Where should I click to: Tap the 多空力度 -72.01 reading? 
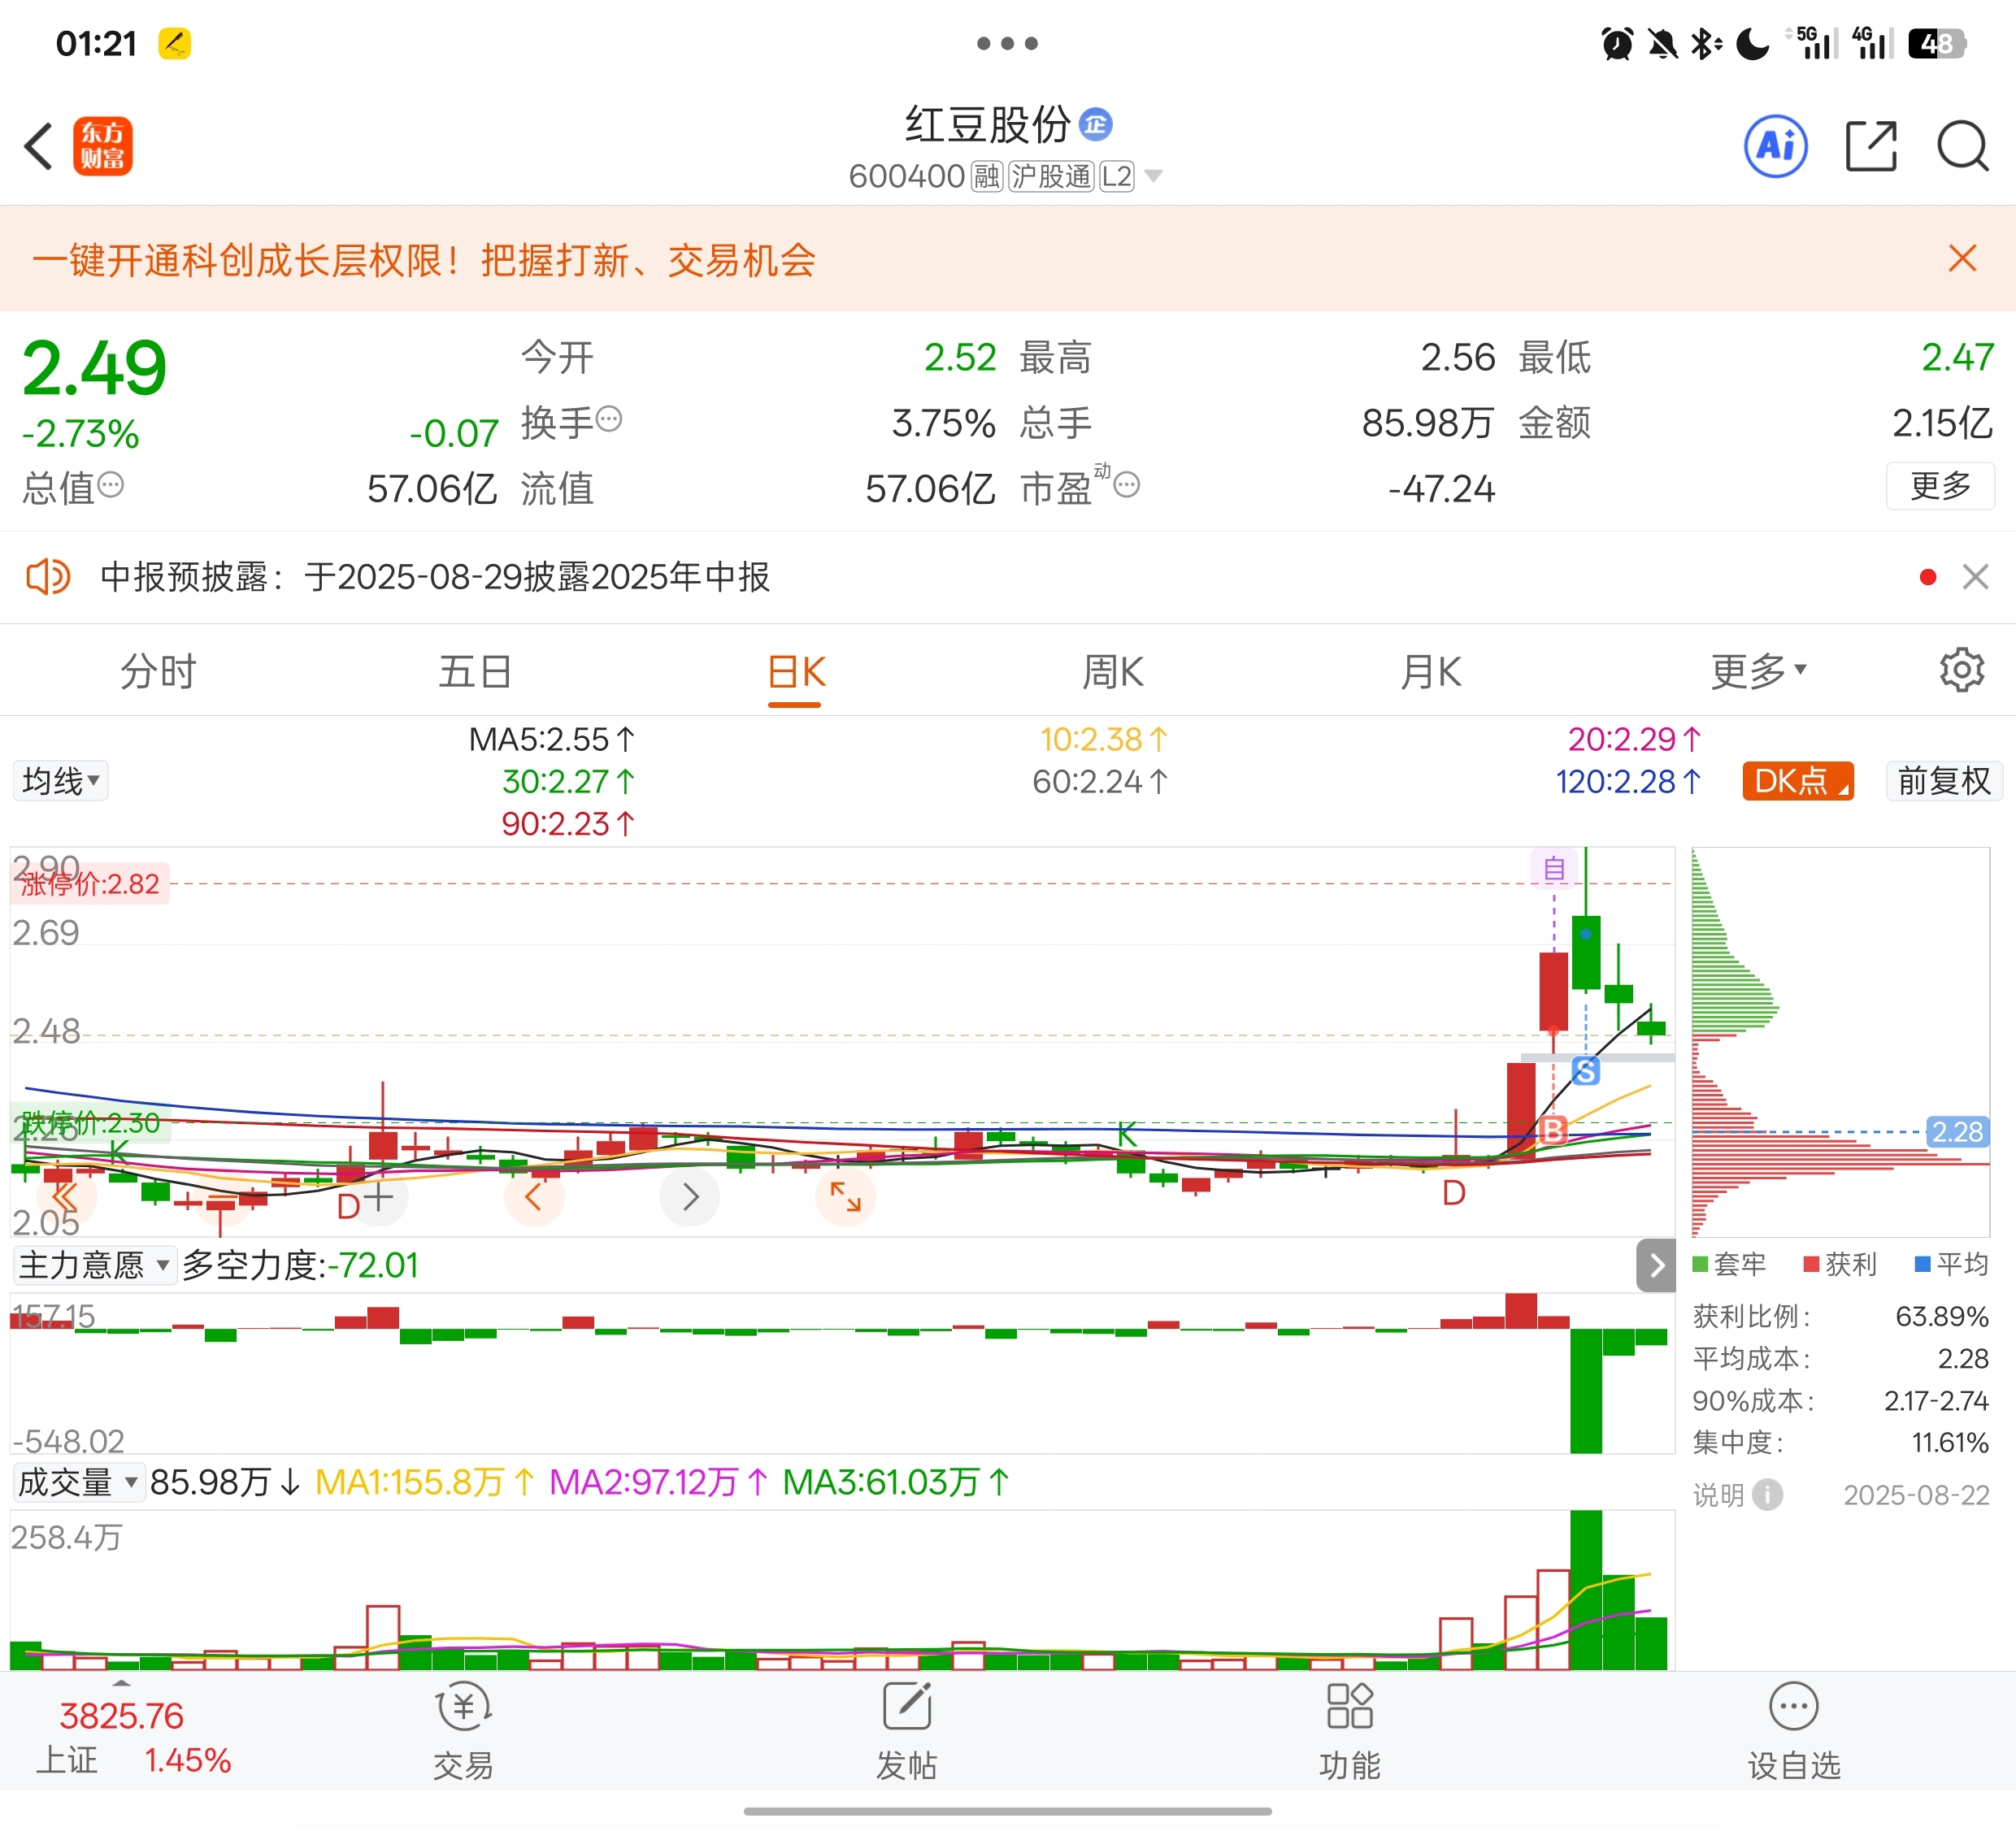coord(300,1265)
